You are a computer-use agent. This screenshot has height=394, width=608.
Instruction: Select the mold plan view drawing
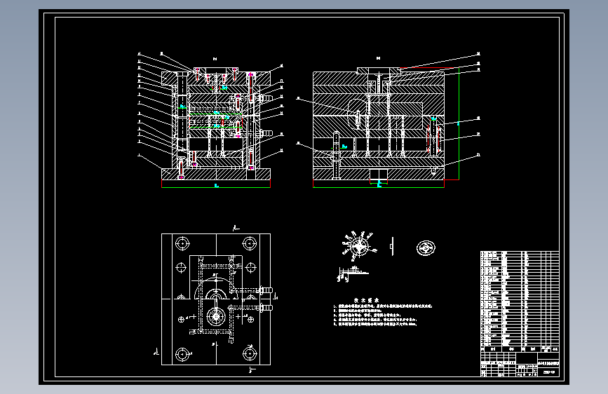[216, 299]
